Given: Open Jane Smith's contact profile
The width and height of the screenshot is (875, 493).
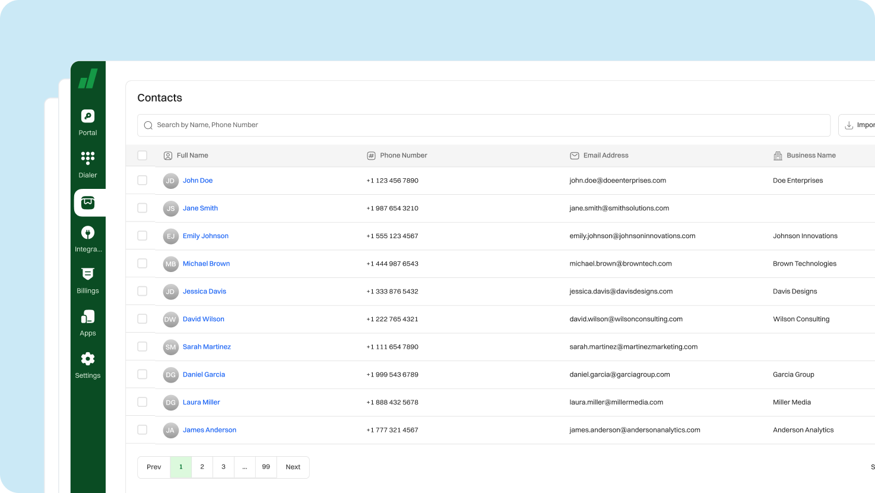Looking at the screenshot, I should 200,208.
